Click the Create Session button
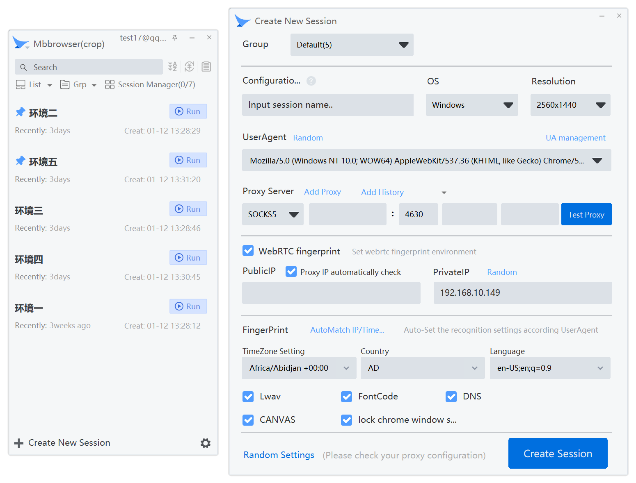Screen dimensions: 636x483 (558, 453)
